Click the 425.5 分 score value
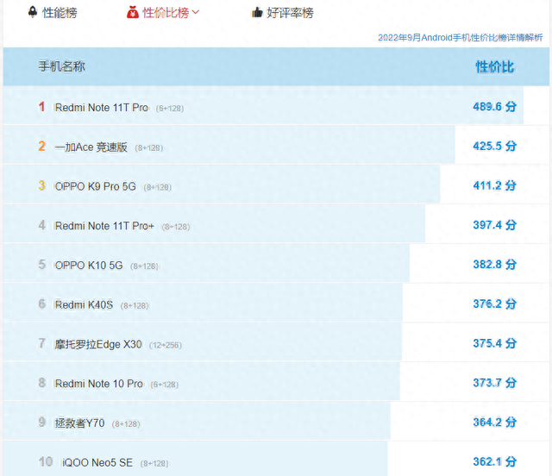552x476 pixels. coord(494,146)
